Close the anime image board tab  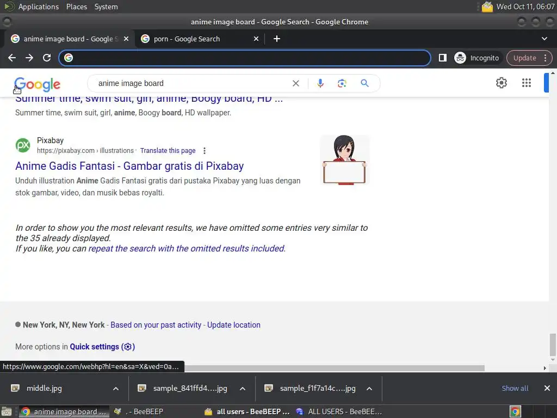click(126, 39)
